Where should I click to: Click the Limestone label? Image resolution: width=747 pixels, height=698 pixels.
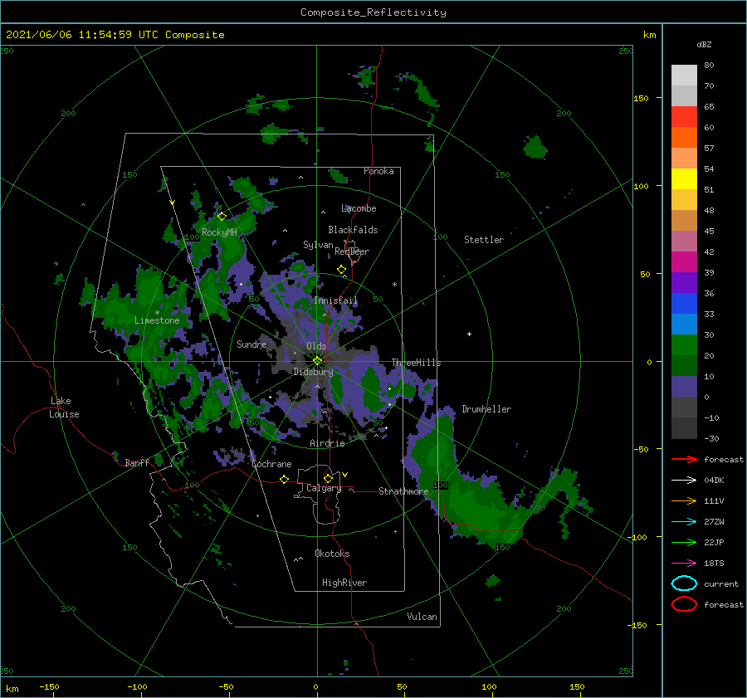(157, 320)
